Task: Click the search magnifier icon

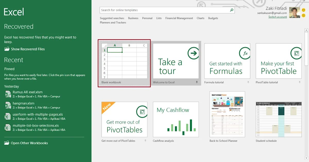Action: pyautogui.click(x=231, y=10)
